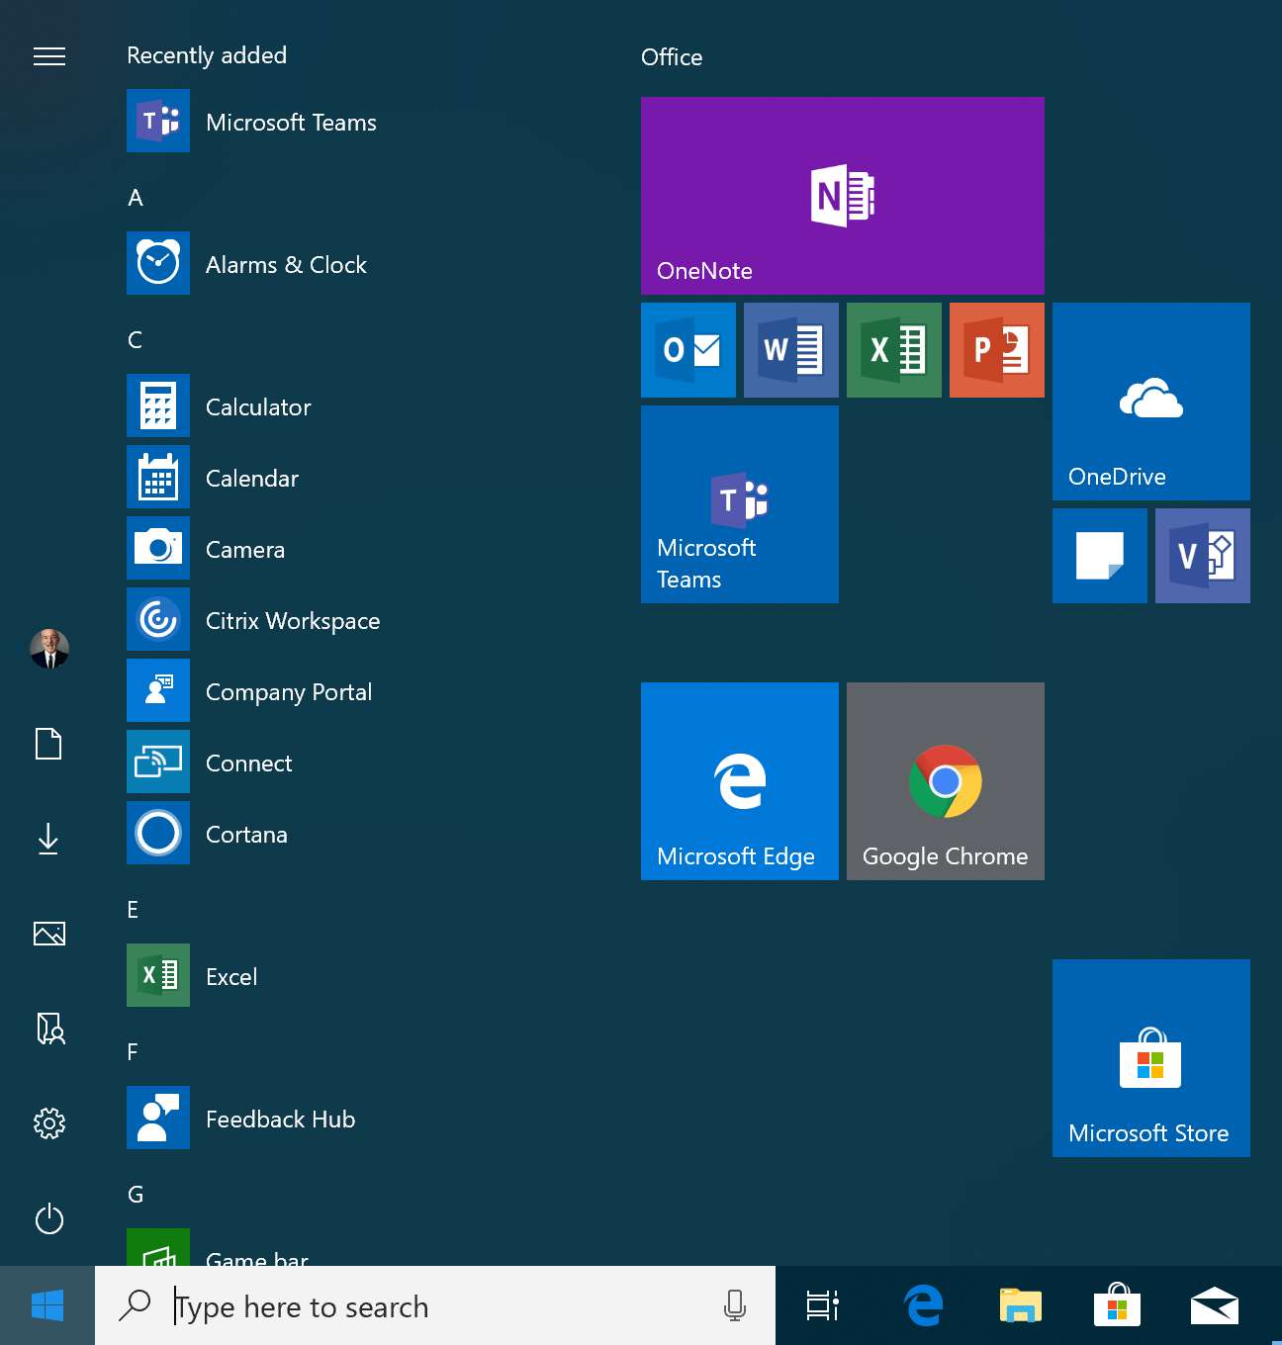
Task: Open Documents from the Start sidebar
Action: tap(48, 744)
